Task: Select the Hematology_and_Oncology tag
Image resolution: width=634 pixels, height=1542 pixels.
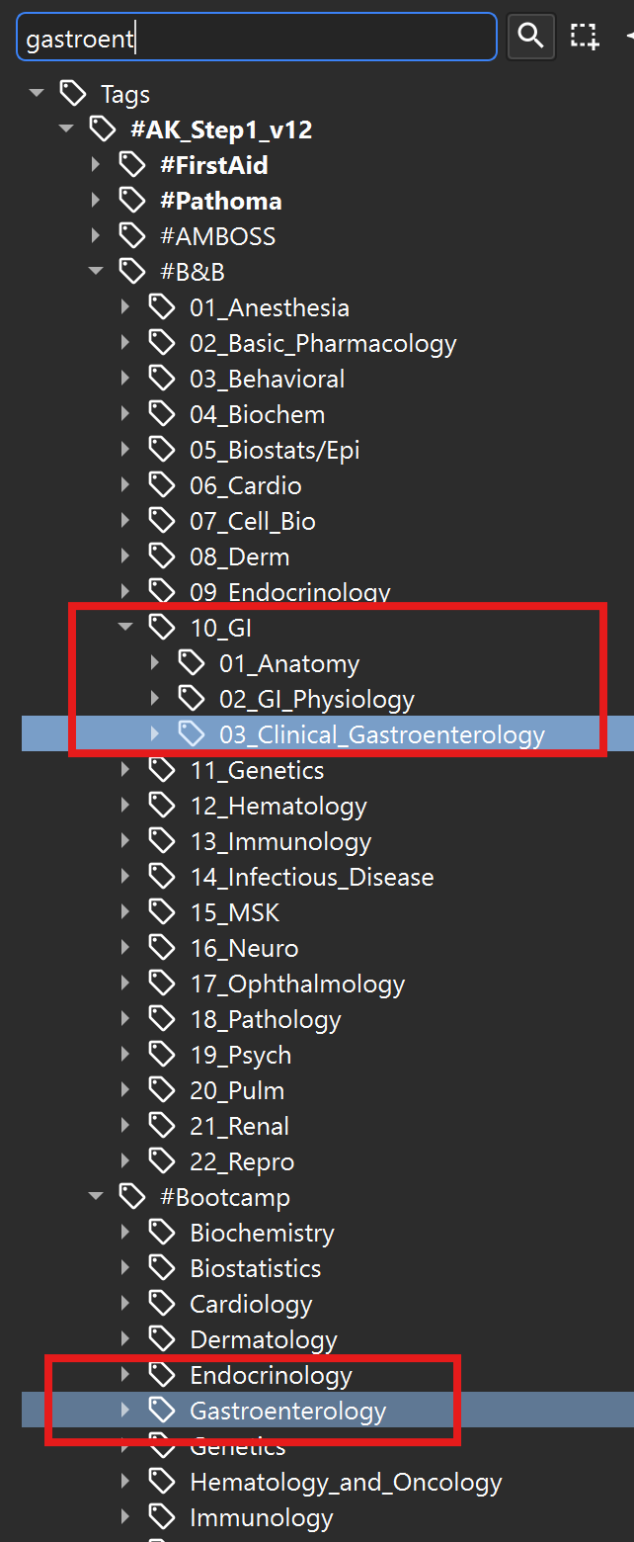Action: tap(346, 1482)
